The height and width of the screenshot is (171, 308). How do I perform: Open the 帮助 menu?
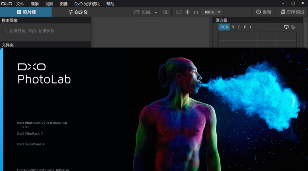(x=110, y=4)
